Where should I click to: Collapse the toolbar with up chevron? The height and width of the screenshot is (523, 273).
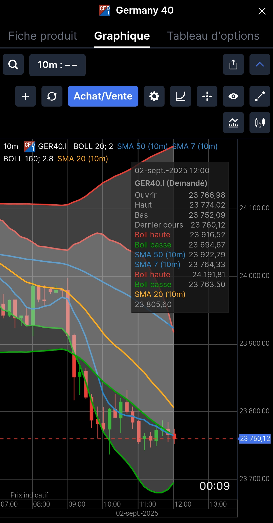click(x=260, y=65)
